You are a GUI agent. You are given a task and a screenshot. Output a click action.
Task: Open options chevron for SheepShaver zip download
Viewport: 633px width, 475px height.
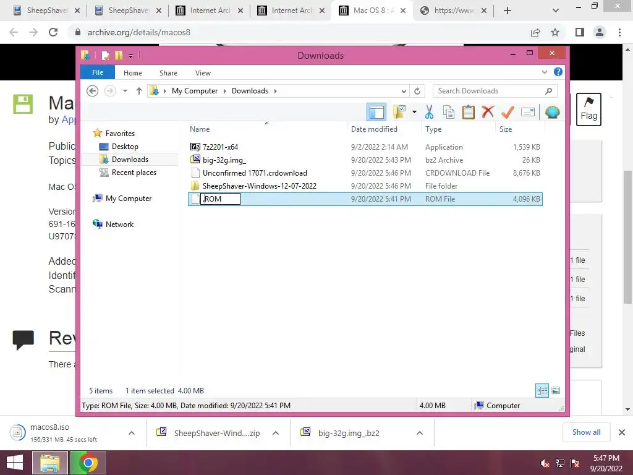pyautogui.click(x=276, y=433)
